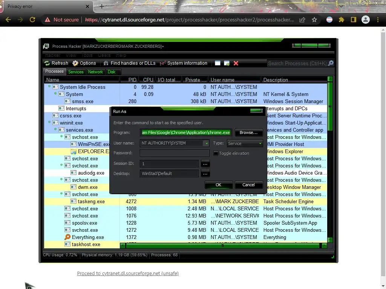The height and width of the screenshot is (289, 386).
Task: Collapse the services.exe tree node
Action: pos(55,129)
